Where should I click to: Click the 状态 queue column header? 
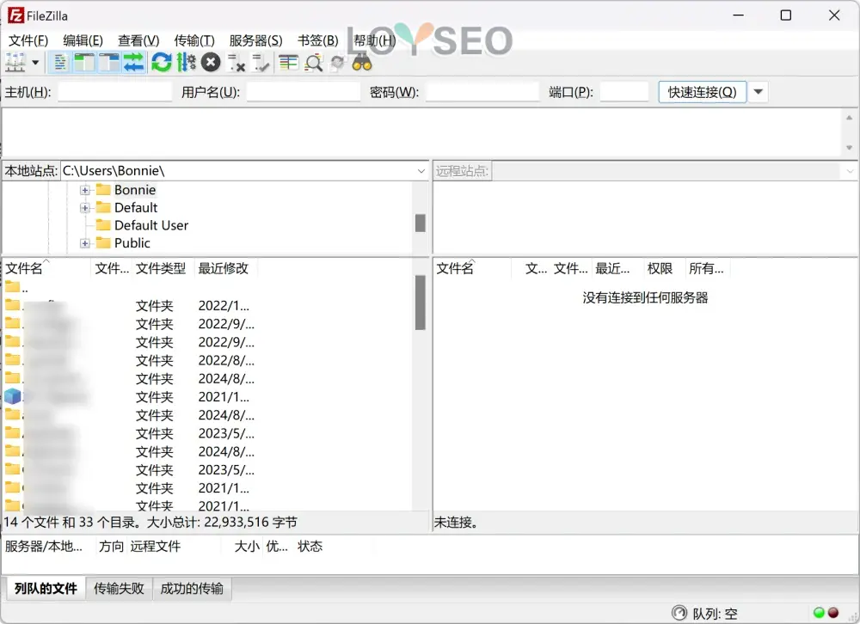pos(310,546)
